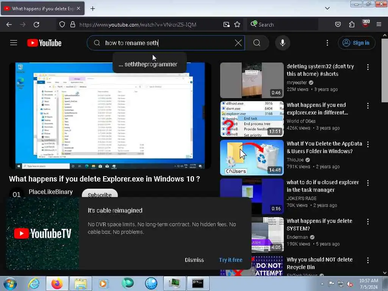Click the page vertical scrollbar thumb

[x=385, y=70]
